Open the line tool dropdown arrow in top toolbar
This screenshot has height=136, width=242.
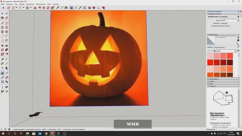pyautogui.click(x=16, y=8)
